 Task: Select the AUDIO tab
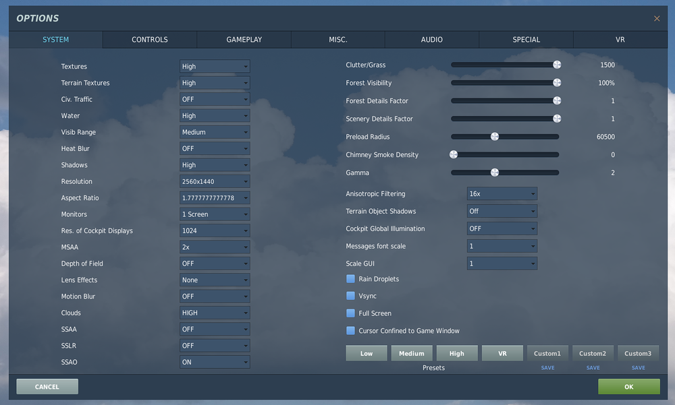click(x=432, y=40)
